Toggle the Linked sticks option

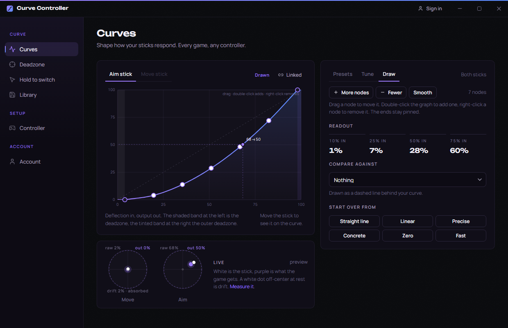290,75
